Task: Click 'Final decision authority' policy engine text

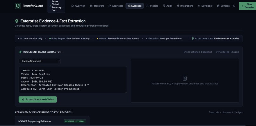Action: click(x=78, y=38)
